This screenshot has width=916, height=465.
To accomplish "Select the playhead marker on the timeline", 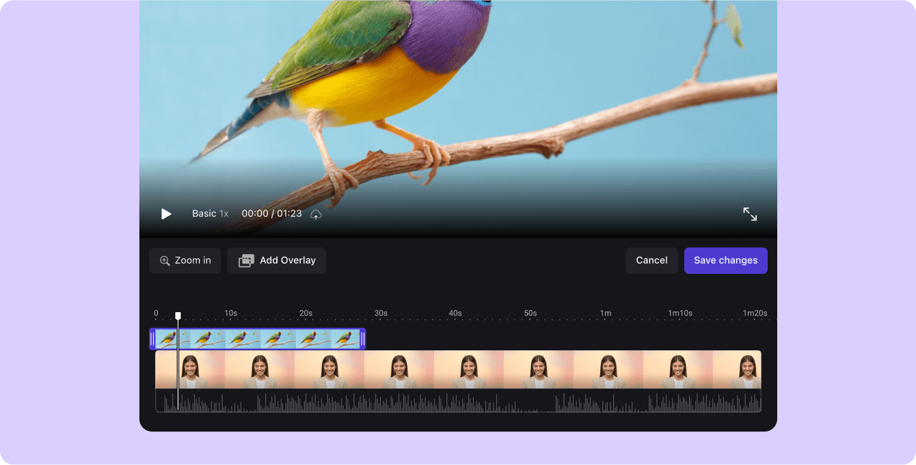I will point(178,315).
